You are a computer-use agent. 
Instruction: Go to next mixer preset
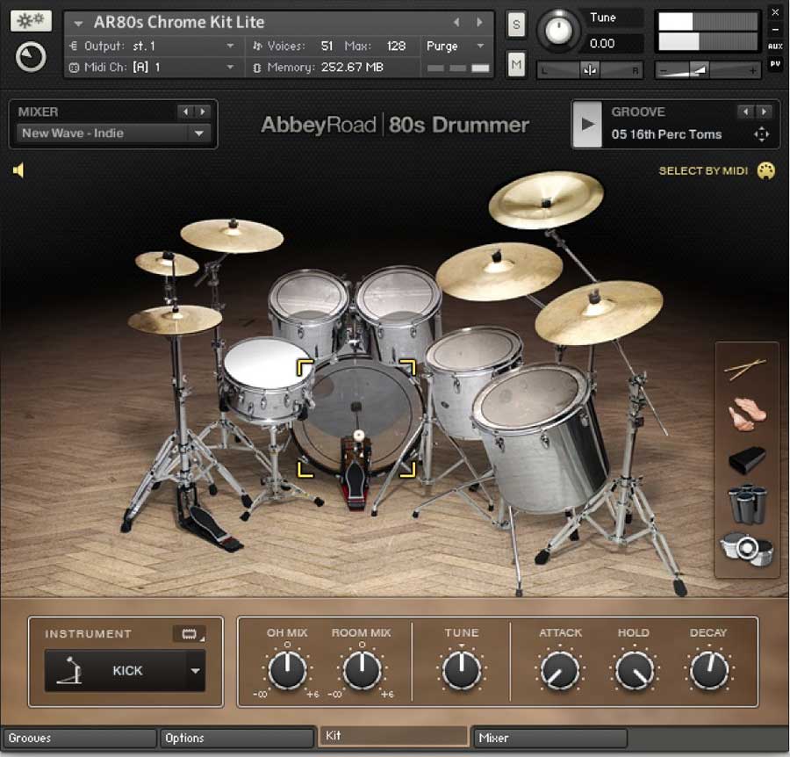pyautogui.click(x=203, y=112)
